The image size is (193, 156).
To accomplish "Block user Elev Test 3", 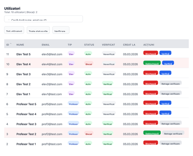I will point(151,73).
